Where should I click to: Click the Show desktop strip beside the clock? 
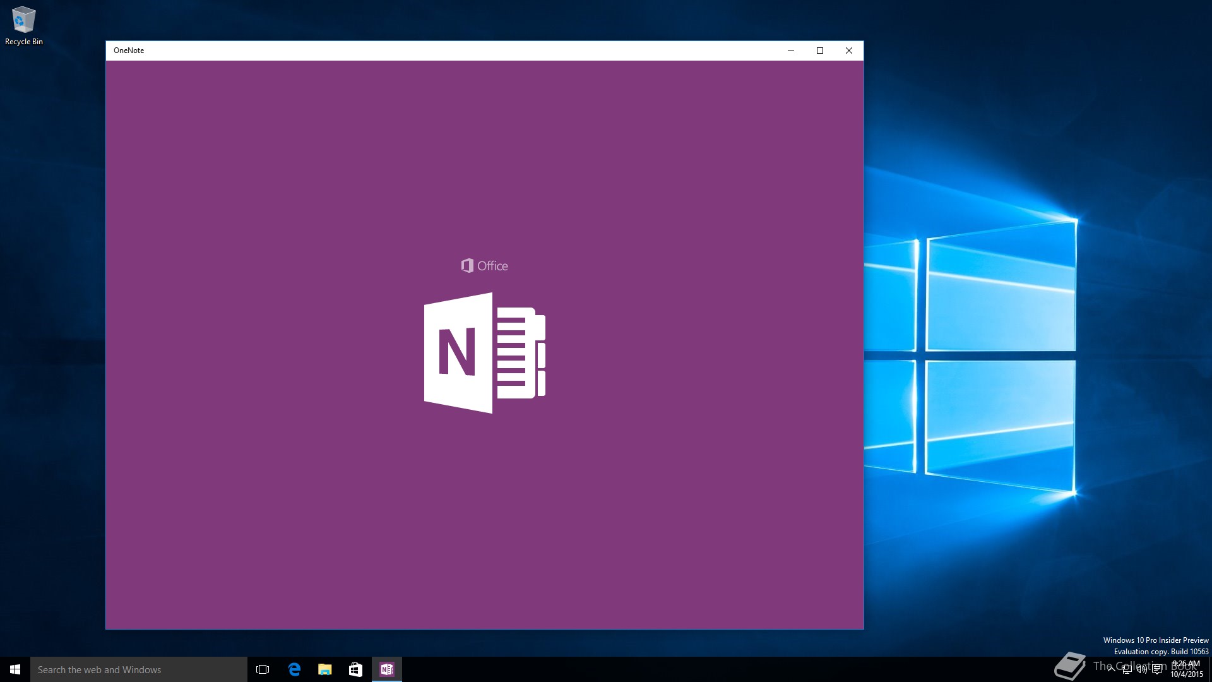coord(1209,669)
